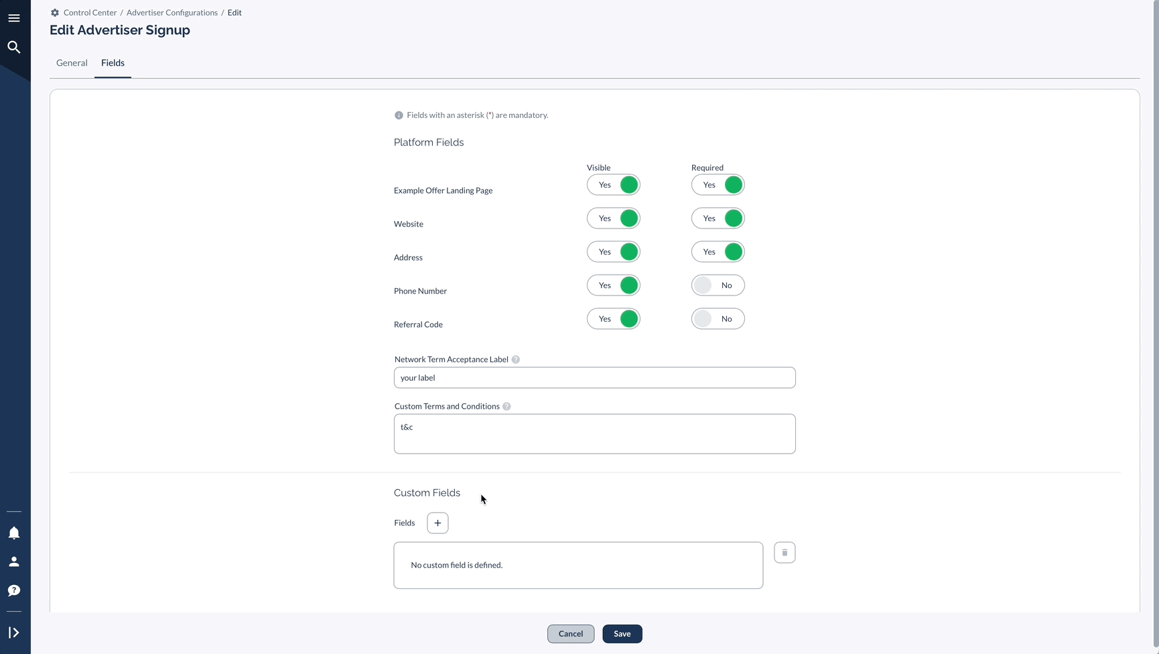Open the hamburger menu in the sidebar
The height and width of the screenshot is (654, 1159).
pyautogui.click(x=14, y=18)
